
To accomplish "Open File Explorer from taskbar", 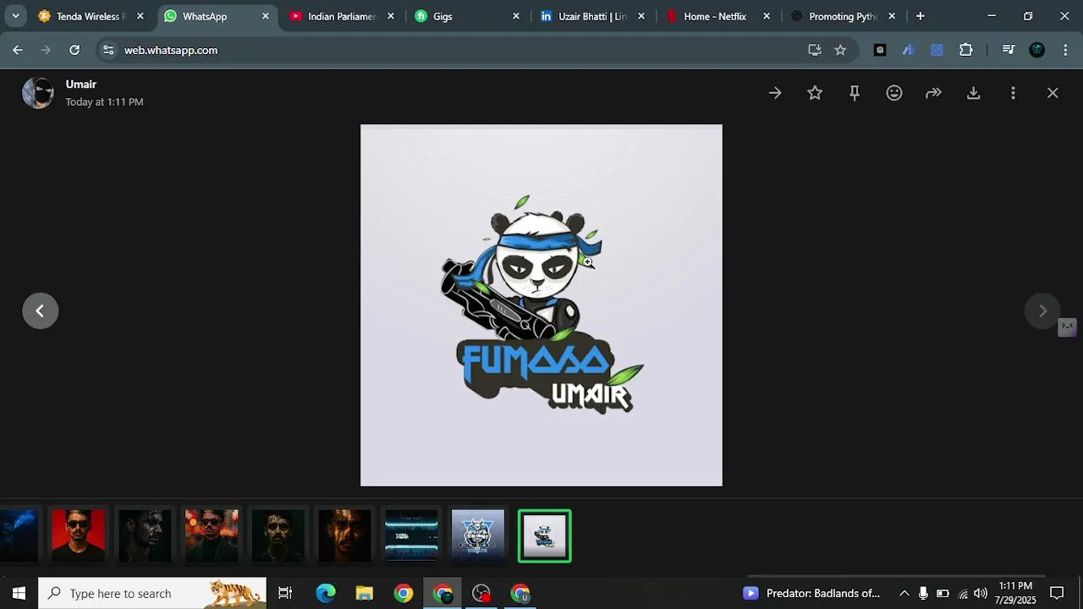I will (x=365, y=593).
